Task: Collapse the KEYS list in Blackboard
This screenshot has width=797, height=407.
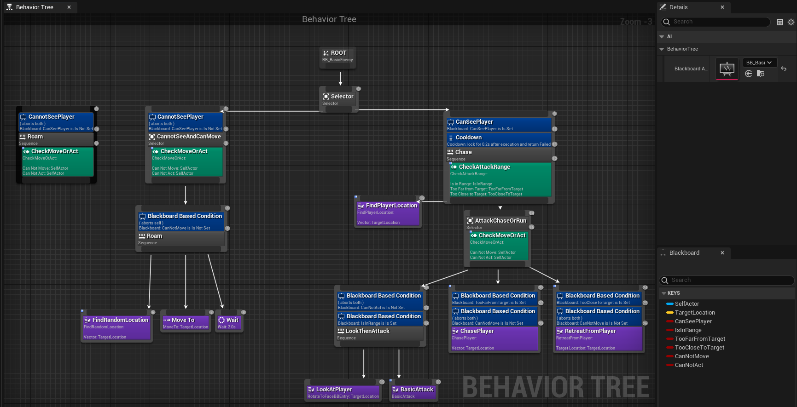Action: point(664,293)
